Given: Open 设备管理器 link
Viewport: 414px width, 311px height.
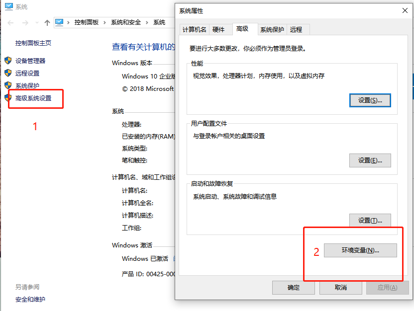Looking at the screenshot, I should tap(30, 61).
